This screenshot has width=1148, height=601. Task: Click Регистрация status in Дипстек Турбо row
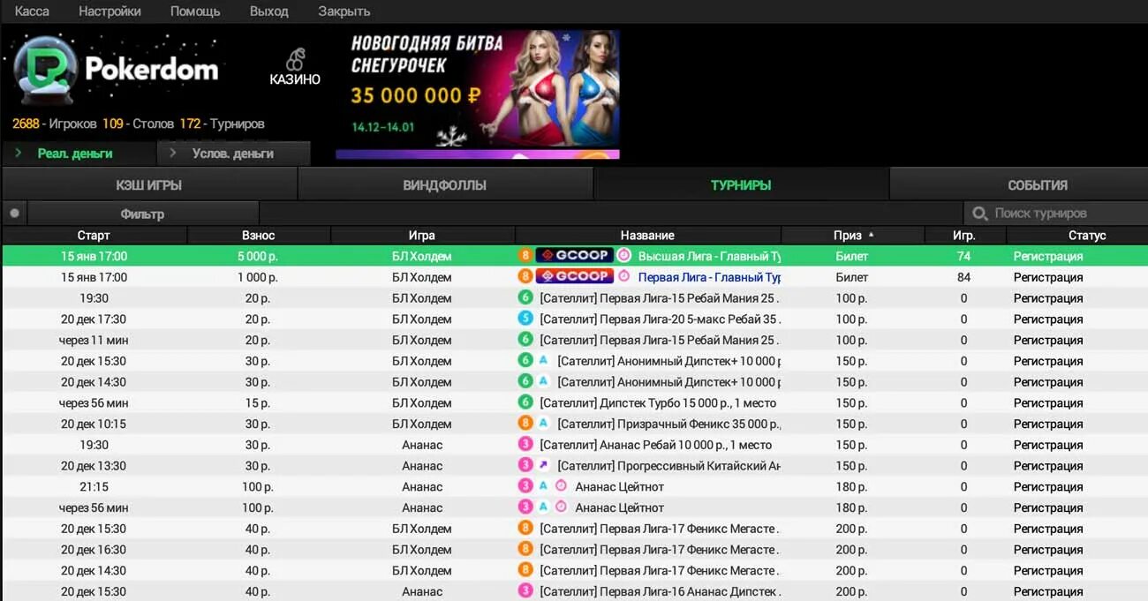click(x=1048, y=402)
